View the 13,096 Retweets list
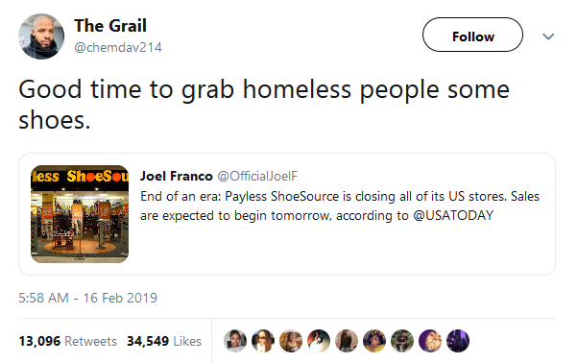The image size is (577, 363). (x=68, y=341)
